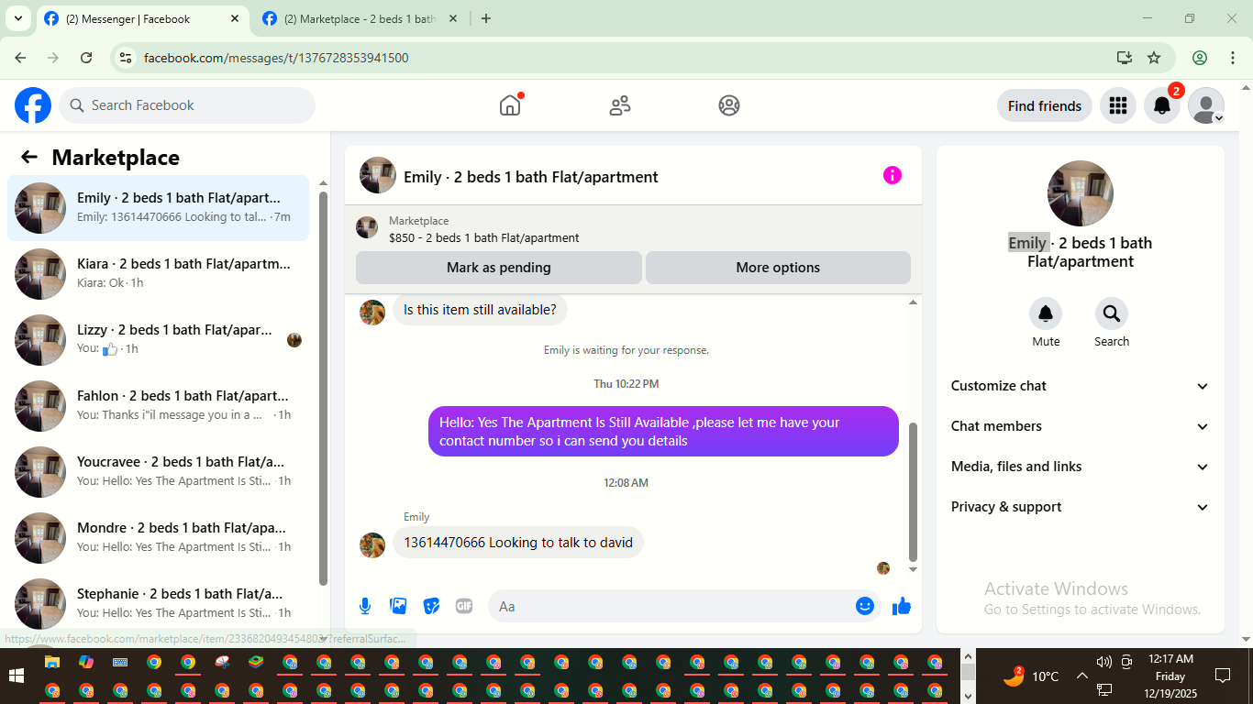
Task: Attach a file or photo icon
Action: pyautogui.click(x=398, y=606)
